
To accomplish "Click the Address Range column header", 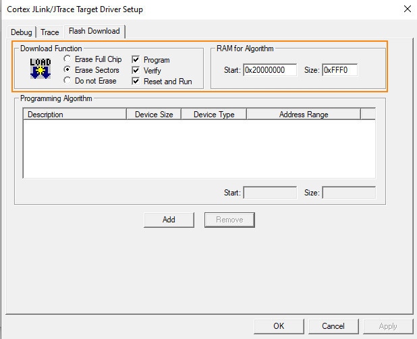I will click(304, 115).
